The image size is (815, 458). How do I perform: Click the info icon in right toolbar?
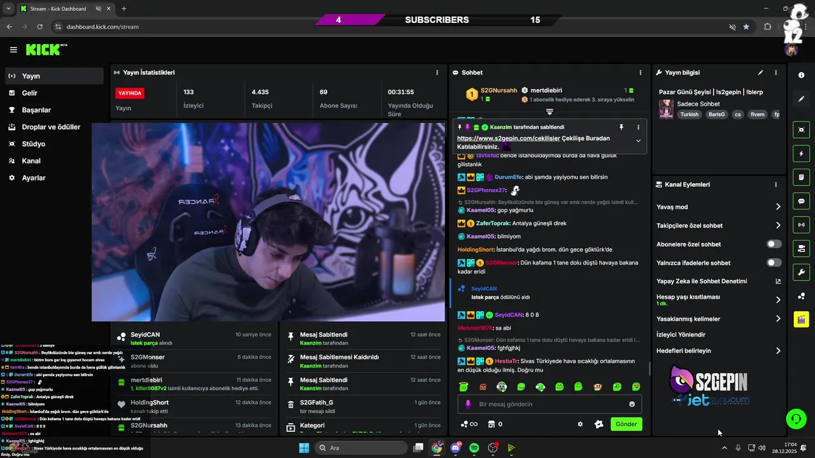(x=801, y=75)
